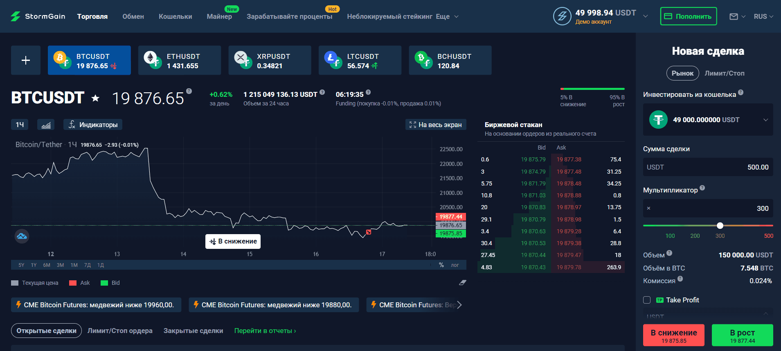Open Торговля section

point(92,16)
